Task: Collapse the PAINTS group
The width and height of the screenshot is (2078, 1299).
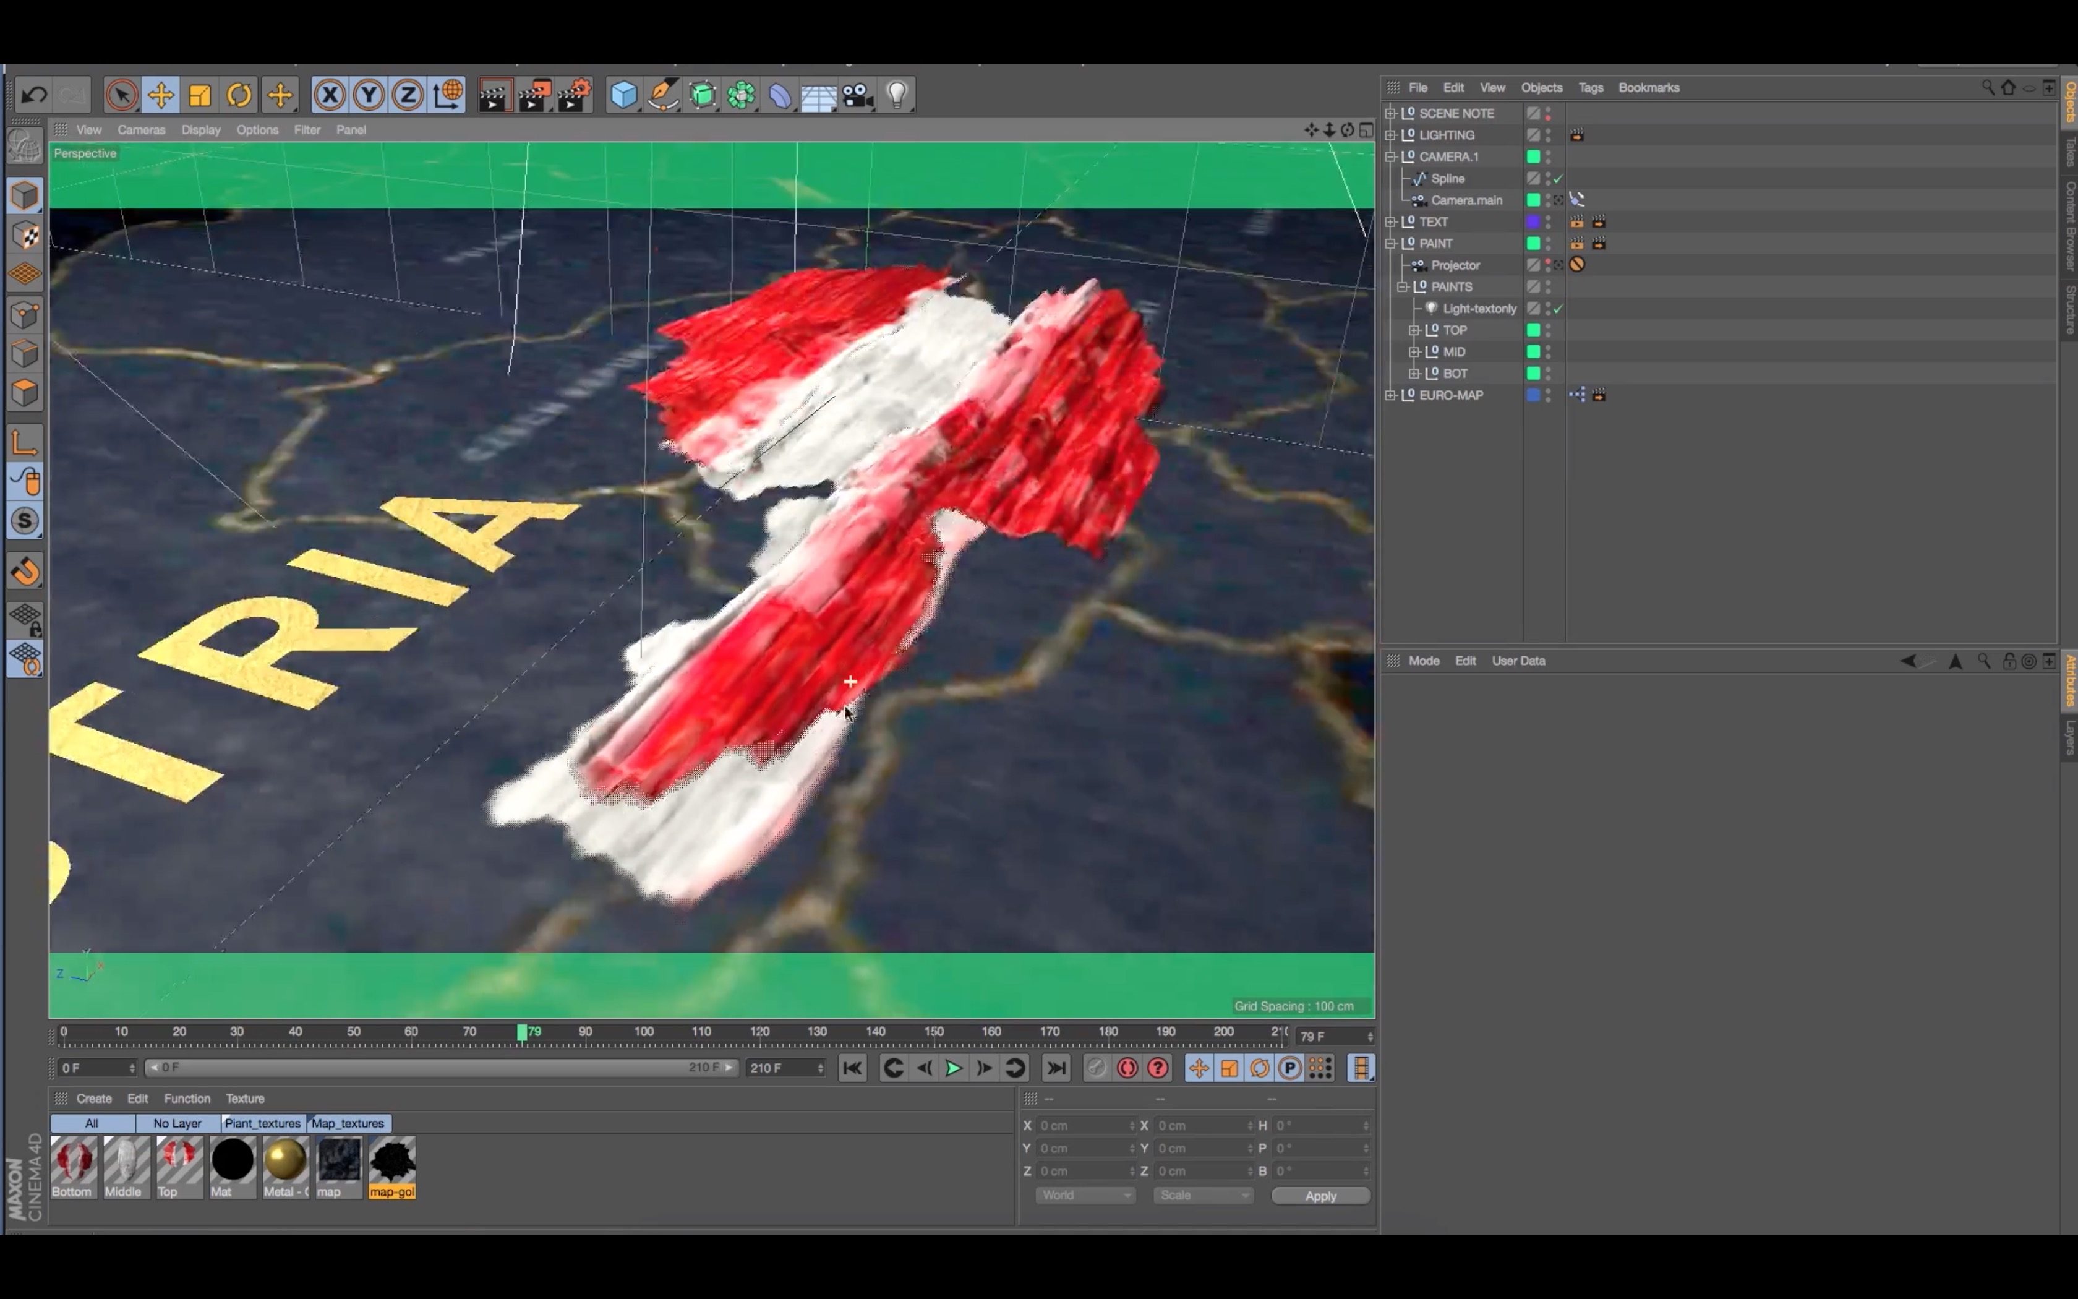Action: coord(1402,287)
